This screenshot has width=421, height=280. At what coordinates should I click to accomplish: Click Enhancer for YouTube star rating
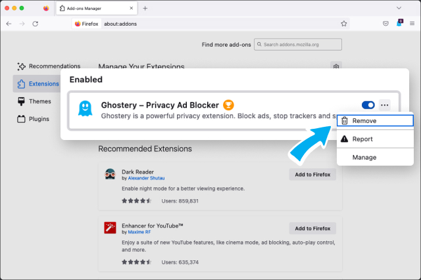coord(137,262)
